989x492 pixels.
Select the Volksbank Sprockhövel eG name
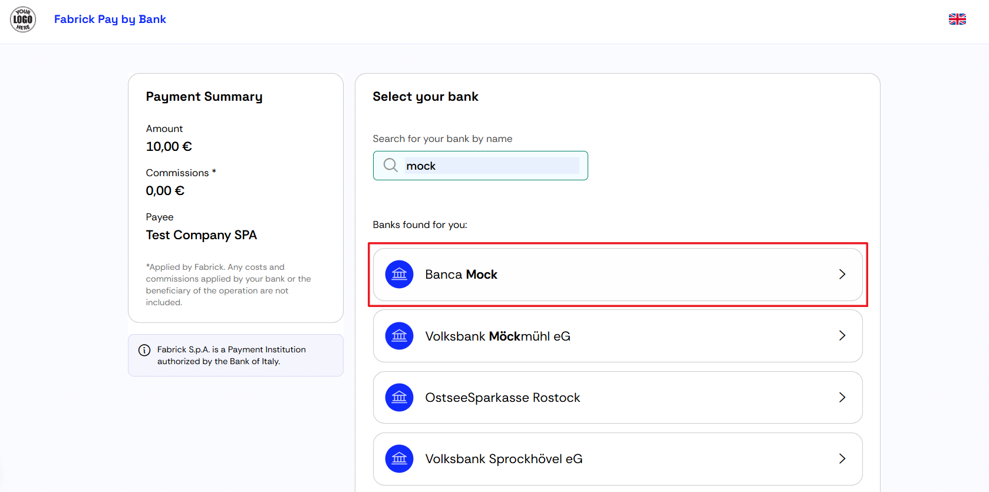pos(503,459)
